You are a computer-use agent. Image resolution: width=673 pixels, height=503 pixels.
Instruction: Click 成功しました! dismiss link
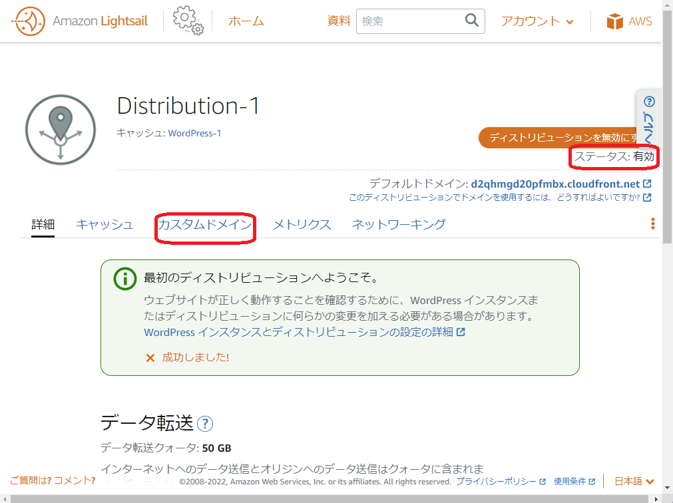coord(195,358)
